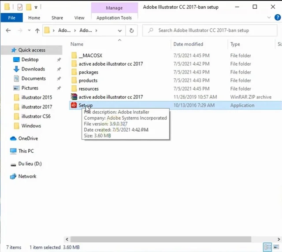
Task: Open Desktop in the navigation pane
Action: coord(30,59)
